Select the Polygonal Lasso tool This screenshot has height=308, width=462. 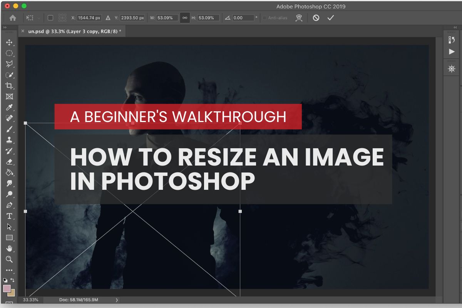[x=9, y=64]
